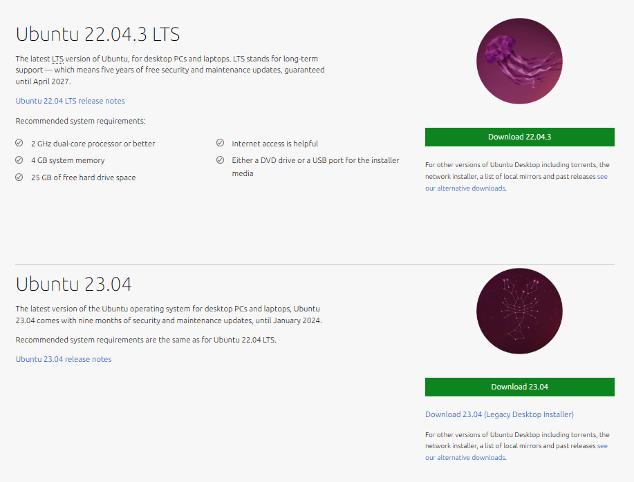
Task: Click the checkmark icon next to Internet access is helpful
Action: click(x=220, y=143)
